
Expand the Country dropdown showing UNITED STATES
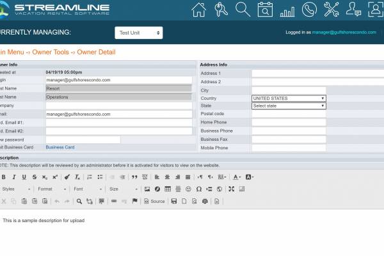pos(288,99)
